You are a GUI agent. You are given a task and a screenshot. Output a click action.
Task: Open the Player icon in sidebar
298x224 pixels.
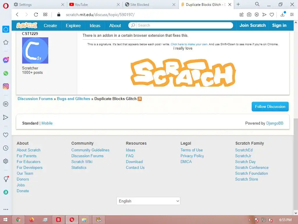[6, 104]
